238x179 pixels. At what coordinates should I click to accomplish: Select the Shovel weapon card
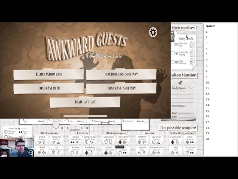click(x=42, y=150)
